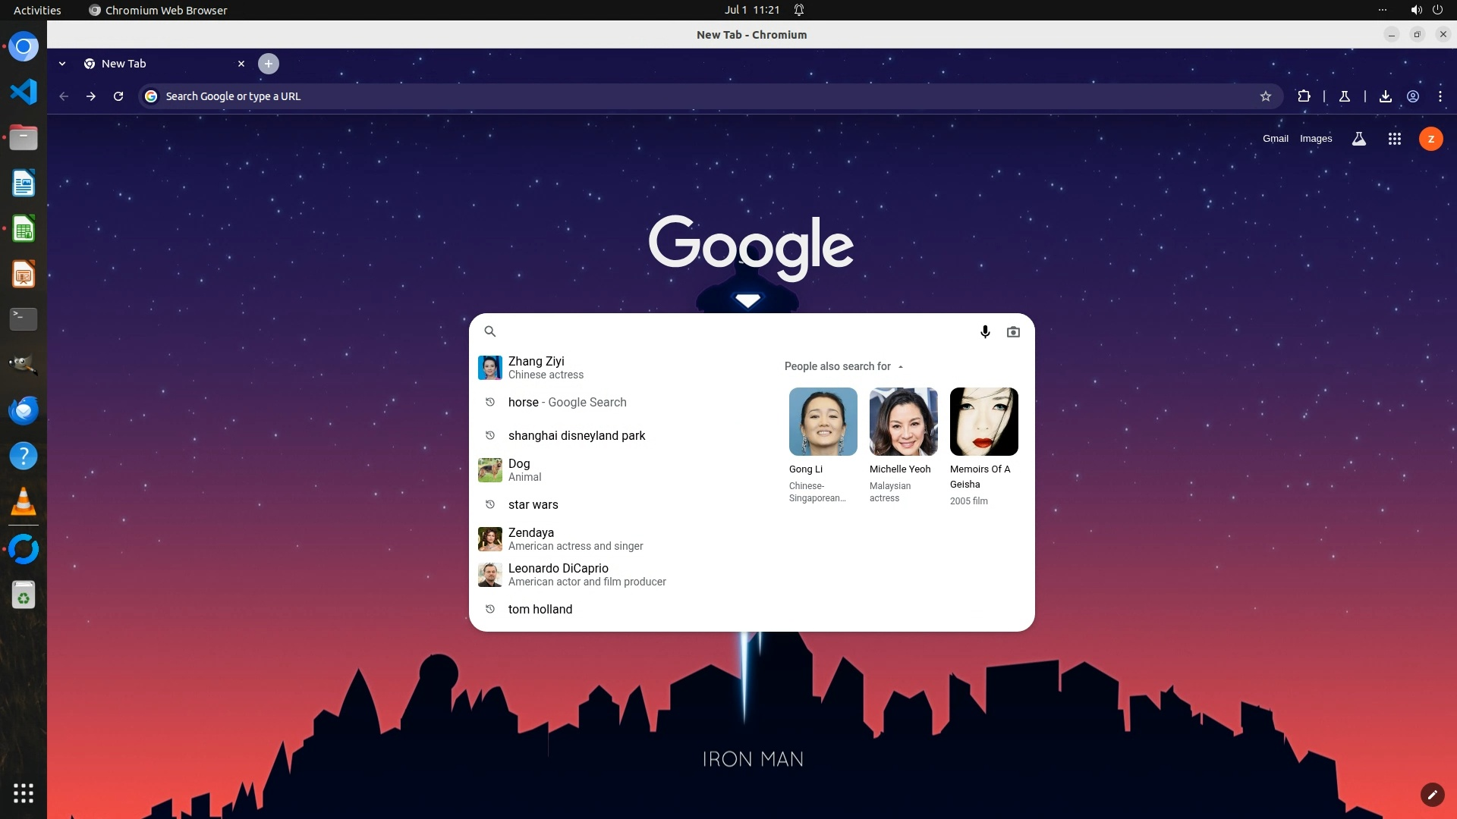1457x819 pixels.
Task: Click the voice search microphone icon
Action: tap(985, 331)
